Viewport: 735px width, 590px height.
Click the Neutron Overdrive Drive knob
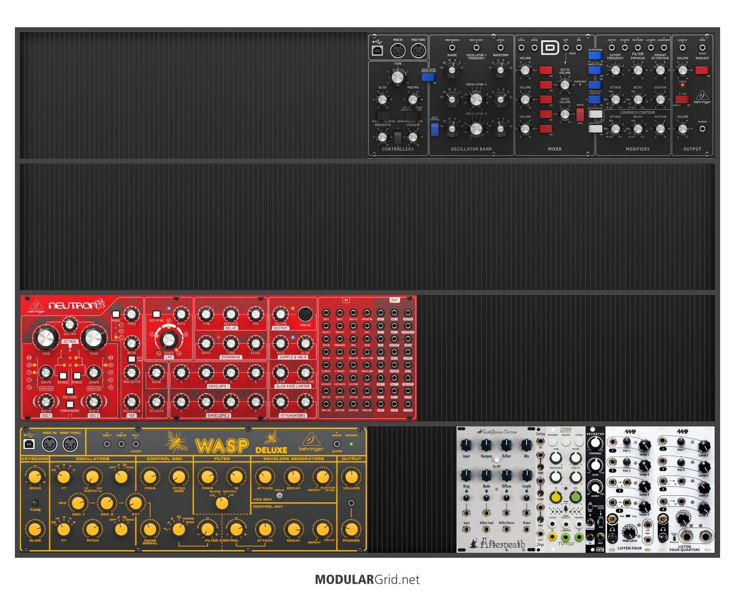click(206, 343)
